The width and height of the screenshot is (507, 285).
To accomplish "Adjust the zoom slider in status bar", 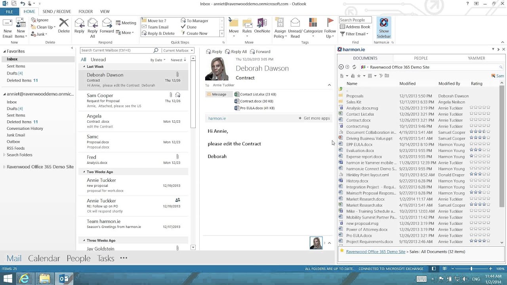I will click(x=471, y=269).
